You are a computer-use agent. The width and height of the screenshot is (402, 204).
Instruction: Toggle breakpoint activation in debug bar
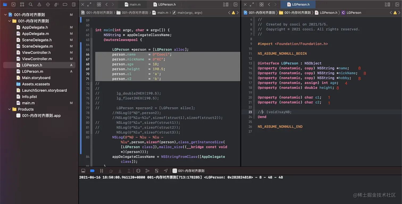click(x=92, y=171)
